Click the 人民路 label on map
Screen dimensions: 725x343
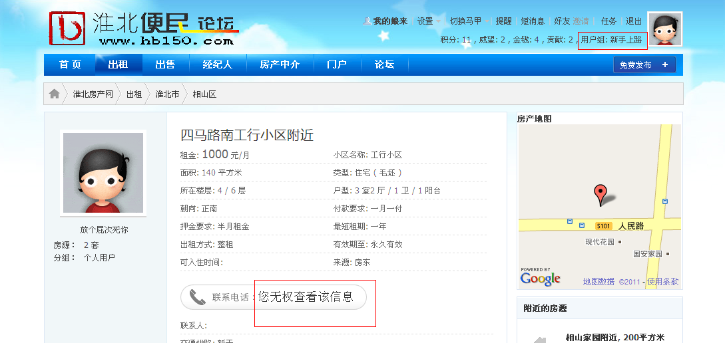pos(631,226)
